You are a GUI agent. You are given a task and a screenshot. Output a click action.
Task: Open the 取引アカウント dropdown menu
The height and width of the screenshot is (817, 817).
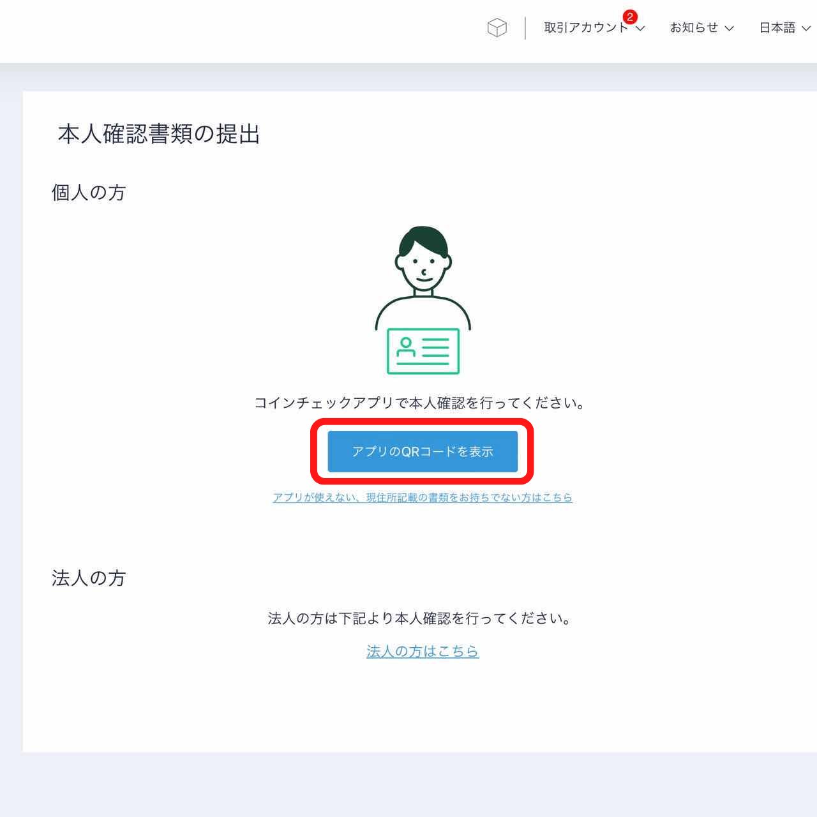point(594,27)
